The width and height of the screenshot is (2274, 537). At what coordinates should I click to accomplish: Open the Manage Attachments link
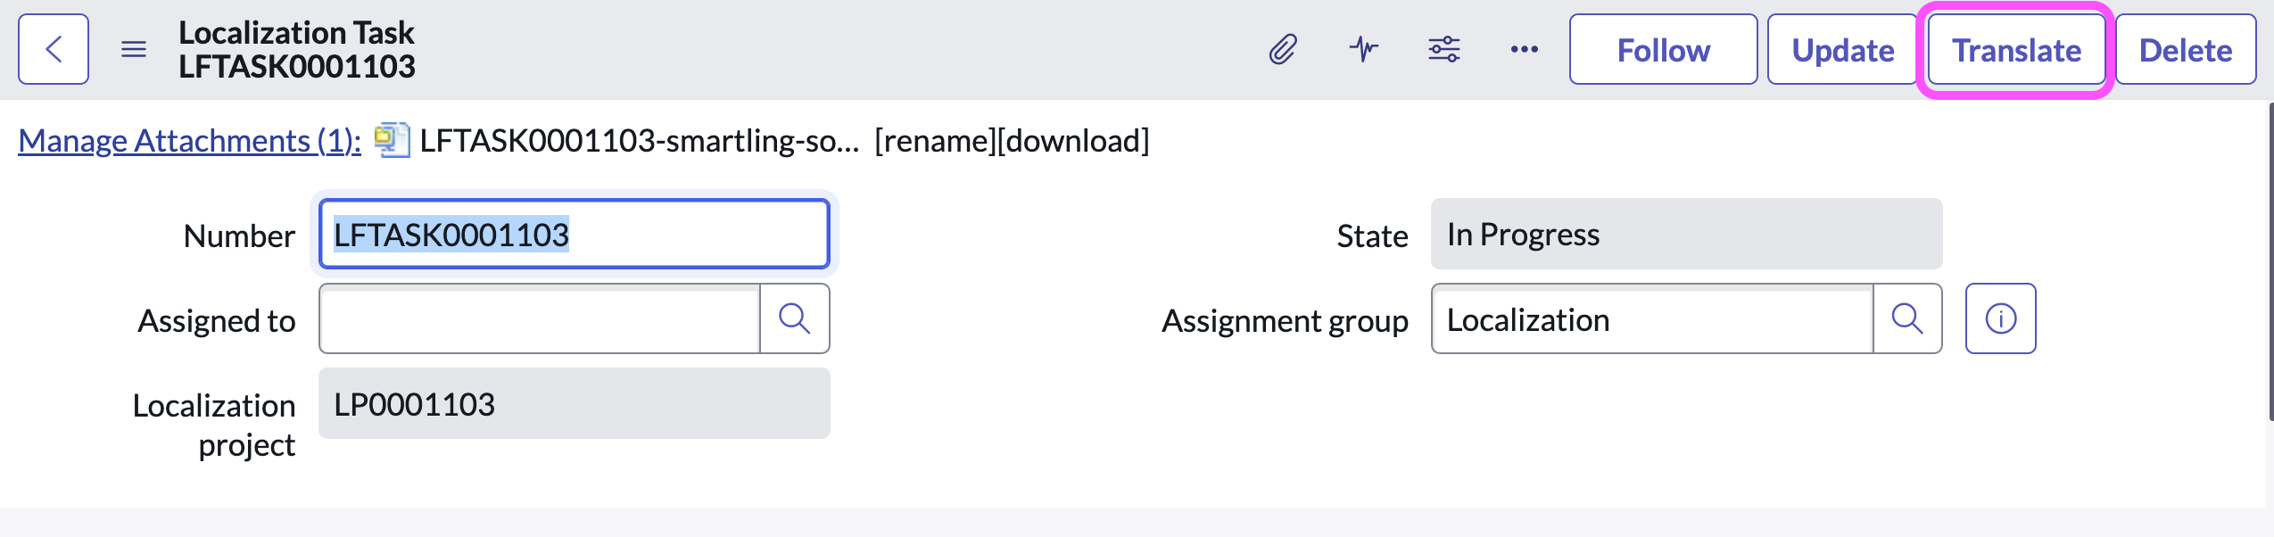point(189,141)
